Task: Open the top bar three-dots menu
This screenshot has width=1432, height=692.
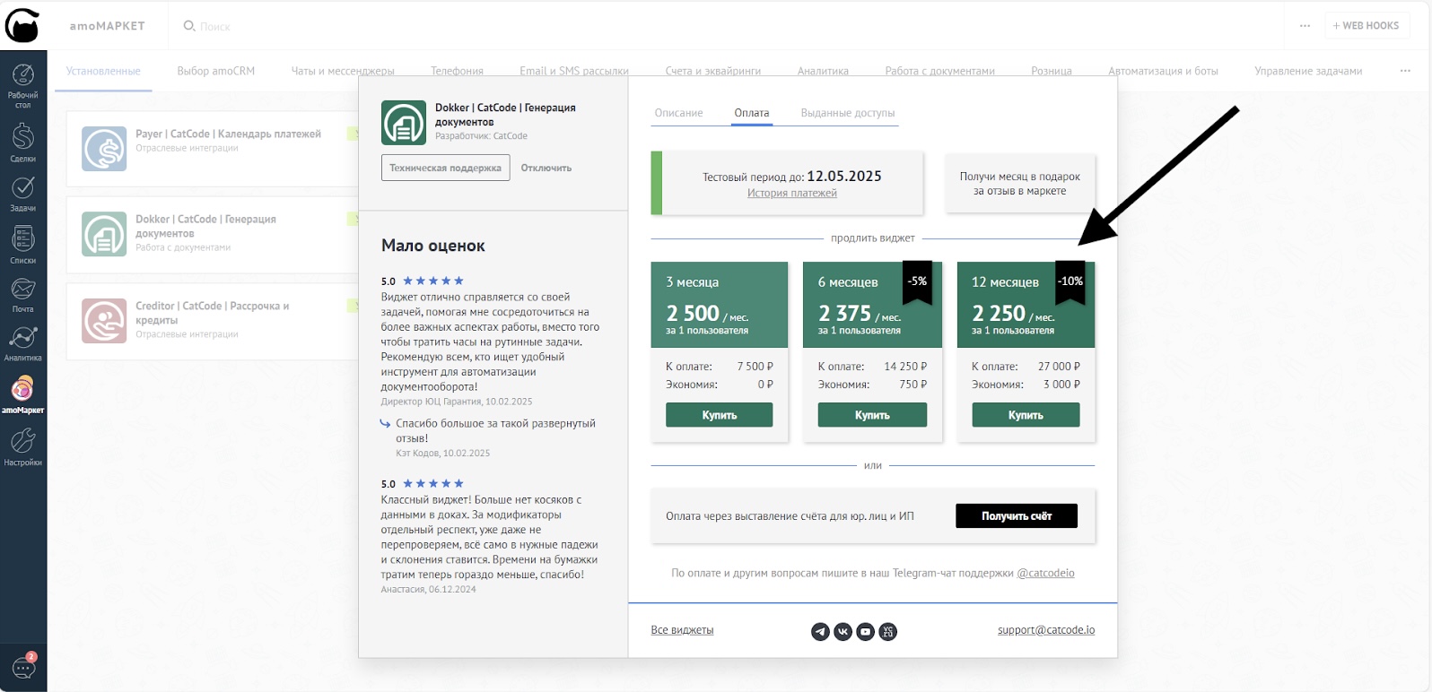Action: point(1305,26)
